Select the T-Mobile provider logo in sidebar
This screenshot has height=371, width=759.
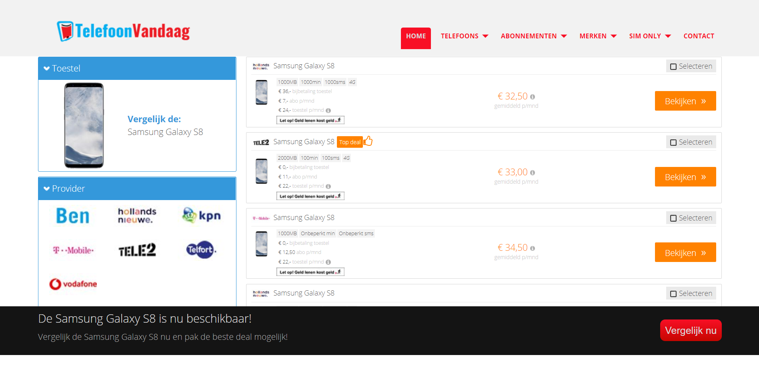73,250
